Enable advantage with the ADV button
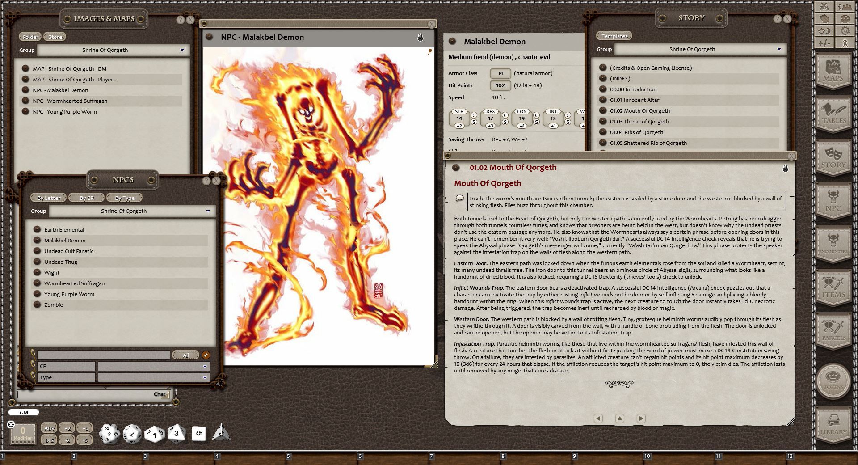The height and width of the screenshot is (465, 858). point(49,428)
